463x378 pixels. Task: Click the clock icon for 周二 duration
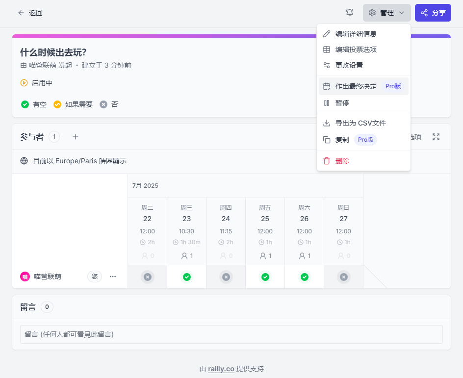[x=143, y=242]
